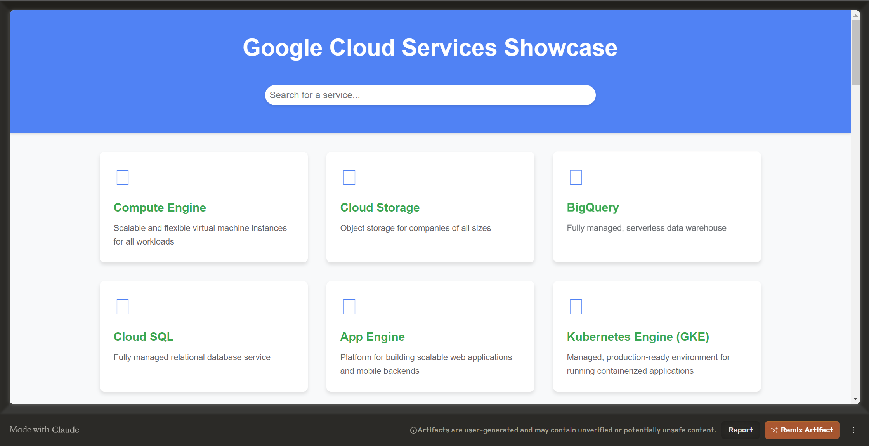
Task: Click the Kubernetes Engine GKE title
Action: coord(638,337)
